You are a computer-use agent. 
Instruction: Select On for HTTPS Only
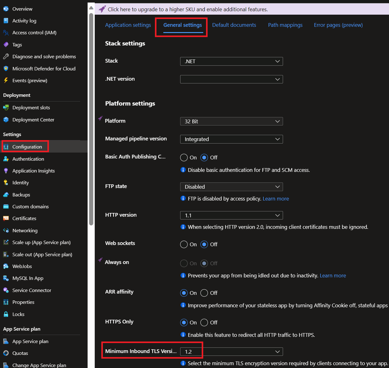184,322
